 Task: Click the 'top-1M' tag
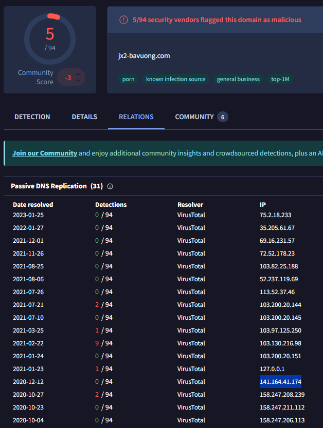coord(280,80)
